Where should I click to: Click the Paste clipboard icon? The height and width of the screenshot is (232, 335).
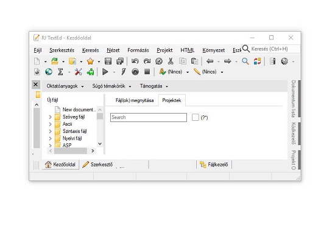point(194,61)
